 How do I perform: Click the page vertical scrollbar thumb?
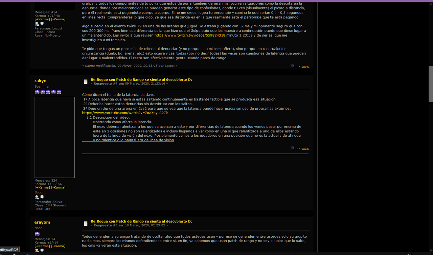click(431, 84)
